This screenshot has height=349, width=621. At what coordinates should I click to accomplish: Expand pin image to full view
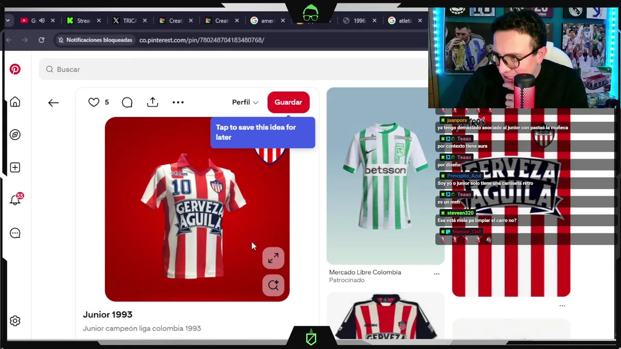pos(273,258)
